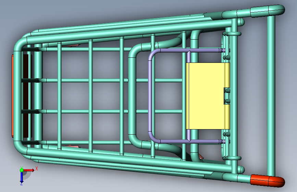
Task: Click the green Y axis ball of triad
Action: [22, 170]
